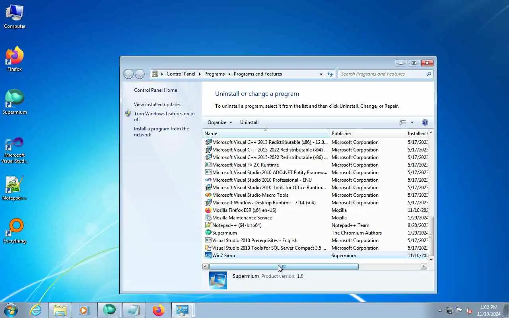Expand the arrow after Programs breadcrumb
This screenshot has width=509, height=318.
click(229, 74)
